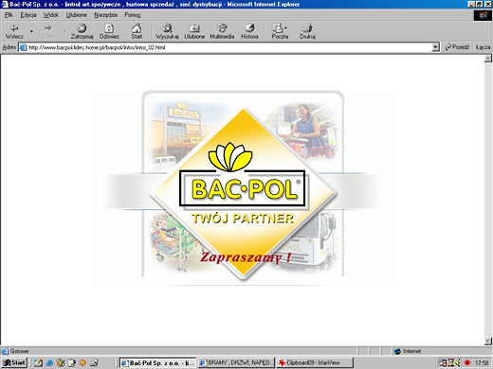This screenshot has height=369, width=493.
Task: Expand the address bar URL dropdown
Action: click(x=436, y=47)
